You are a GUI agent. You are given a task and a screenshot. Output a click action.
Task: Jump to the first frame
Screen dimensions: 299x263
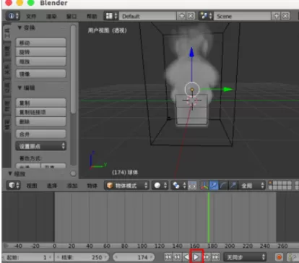pos(168,257)
